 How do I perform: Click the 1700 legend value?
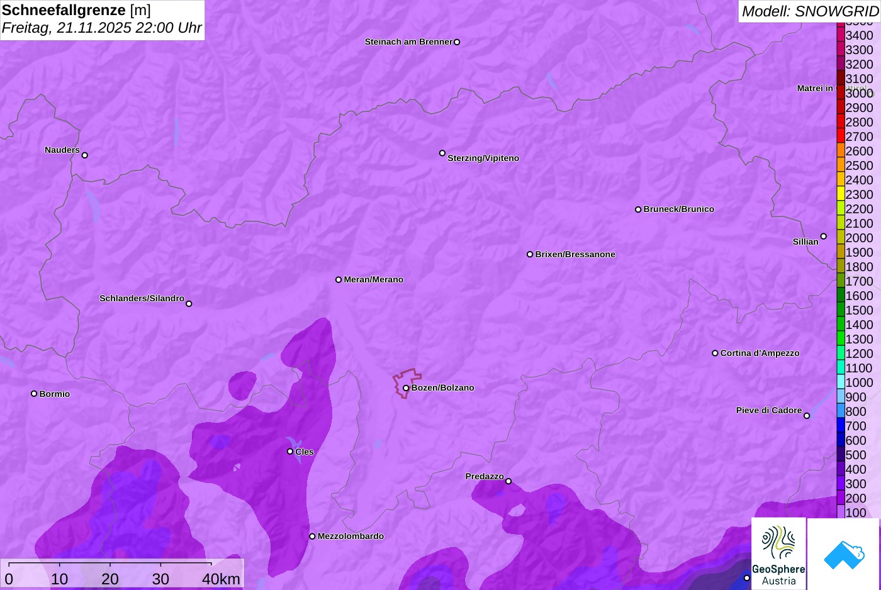pos(860,281)
